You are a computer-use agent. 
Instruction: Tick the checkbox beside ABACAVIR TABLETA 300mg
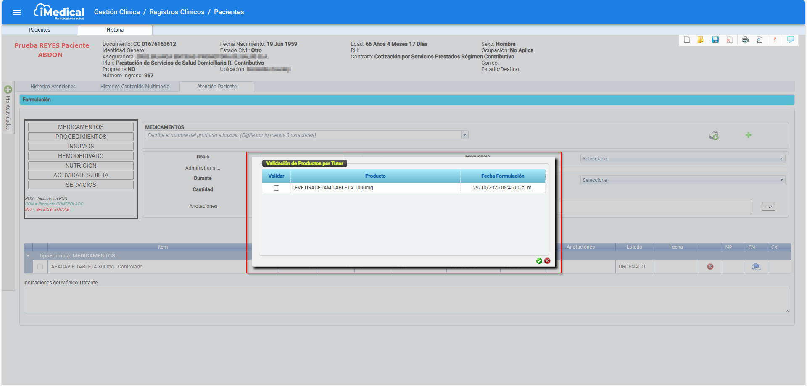point(40,267)
